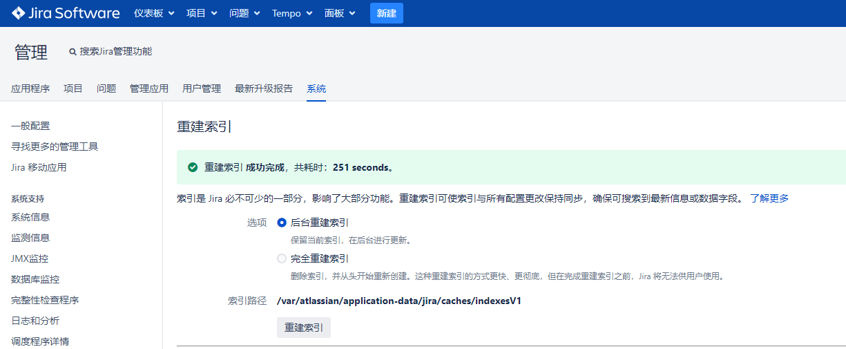Screen dimensions: 846x349
Task: Click the 索引路径 field label
Action: click(247, 301)
